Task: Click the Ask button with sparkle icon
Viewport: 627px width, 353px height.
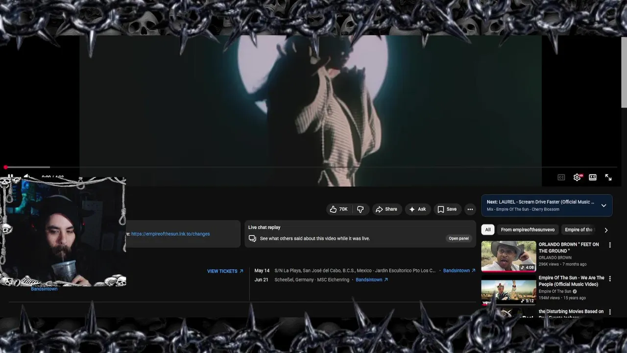Action: tap(417, 209)
